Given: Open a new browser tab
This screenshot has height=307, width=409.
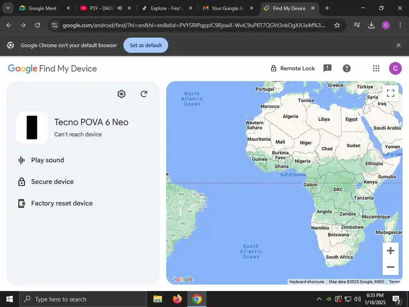Looking at the screenshot, I should [x=327, y=8].
